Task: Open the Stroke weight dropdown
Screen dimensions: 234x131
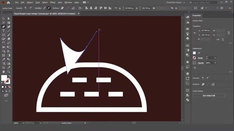Action: (215, 58)
